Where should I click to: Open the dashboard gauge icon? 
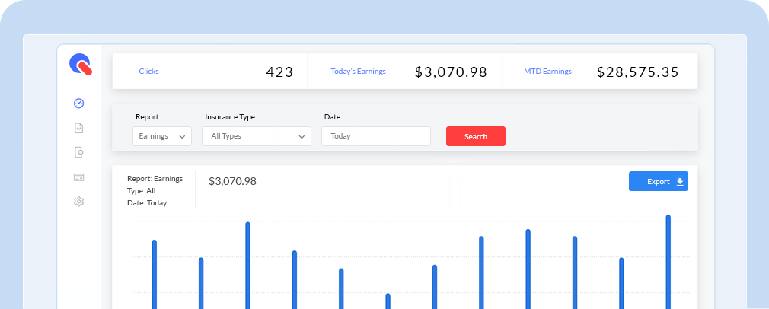(79, 104)
